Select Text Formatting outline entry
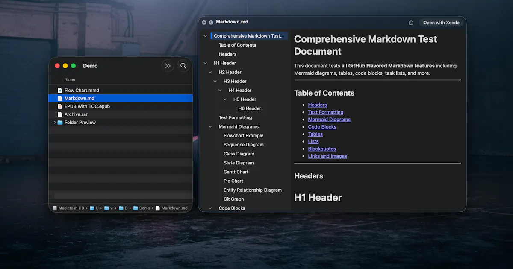The image size is (513, 269). point(235,118)
